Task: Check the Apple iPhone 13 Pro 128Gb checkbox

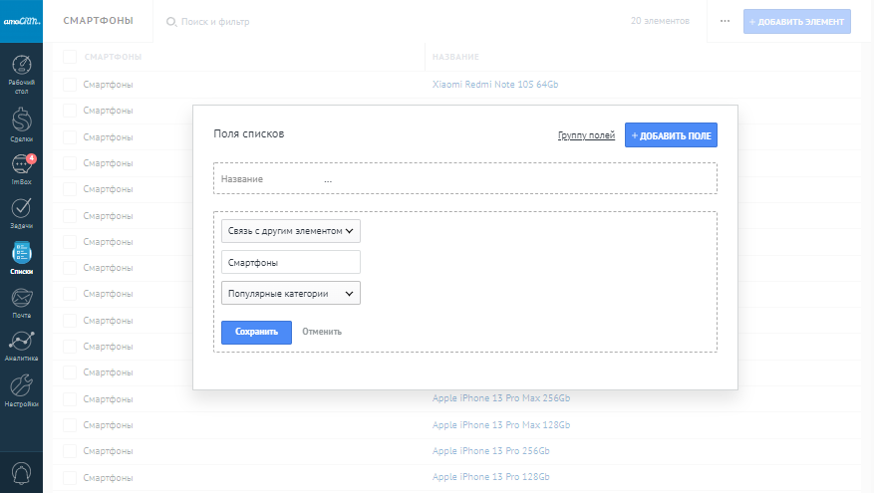Action: [70, 476]
